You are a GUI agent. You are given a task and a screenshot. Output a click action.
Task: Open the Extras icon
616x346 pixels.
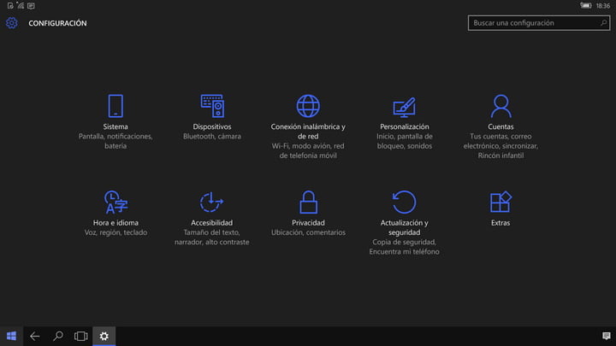pos(500,202)
